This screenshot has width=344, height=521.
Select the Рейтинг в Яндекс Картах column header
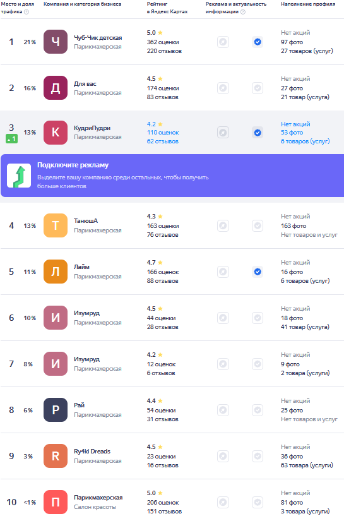(167, 8)
